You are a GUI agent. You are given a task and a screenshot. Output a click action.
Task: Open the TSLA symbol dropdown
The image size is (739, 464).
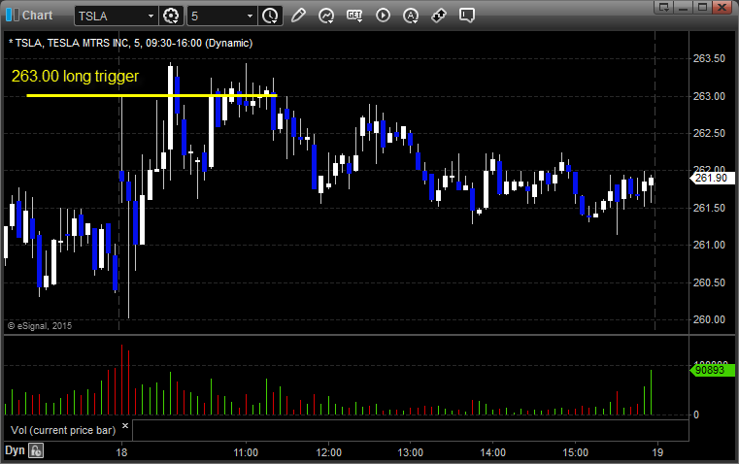tap(151, 16)
